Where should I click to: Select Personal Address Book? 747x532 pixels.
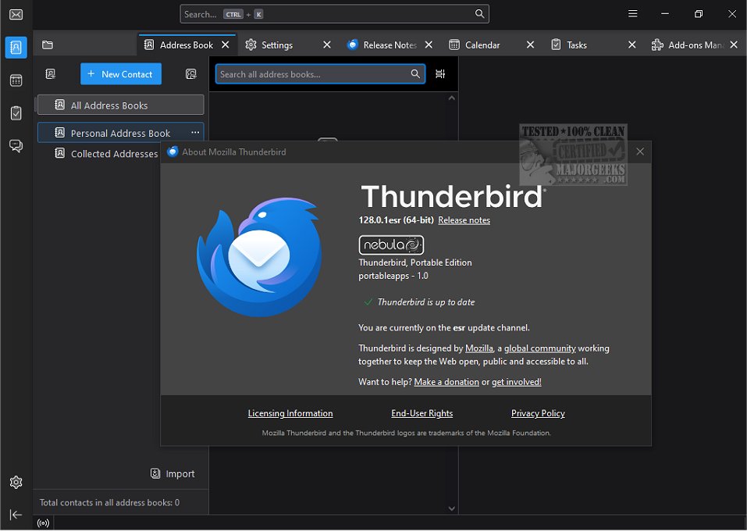pos(120,133)
